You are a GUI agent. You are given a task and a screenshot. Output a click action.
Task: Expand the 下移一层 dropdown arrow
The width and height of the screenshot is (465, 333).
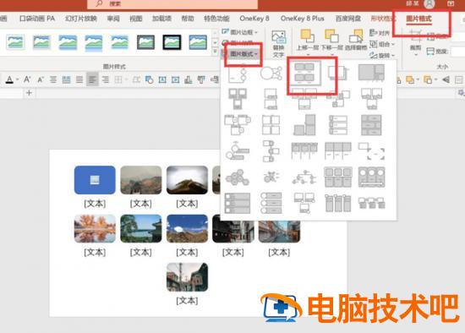tap(331, 55)
